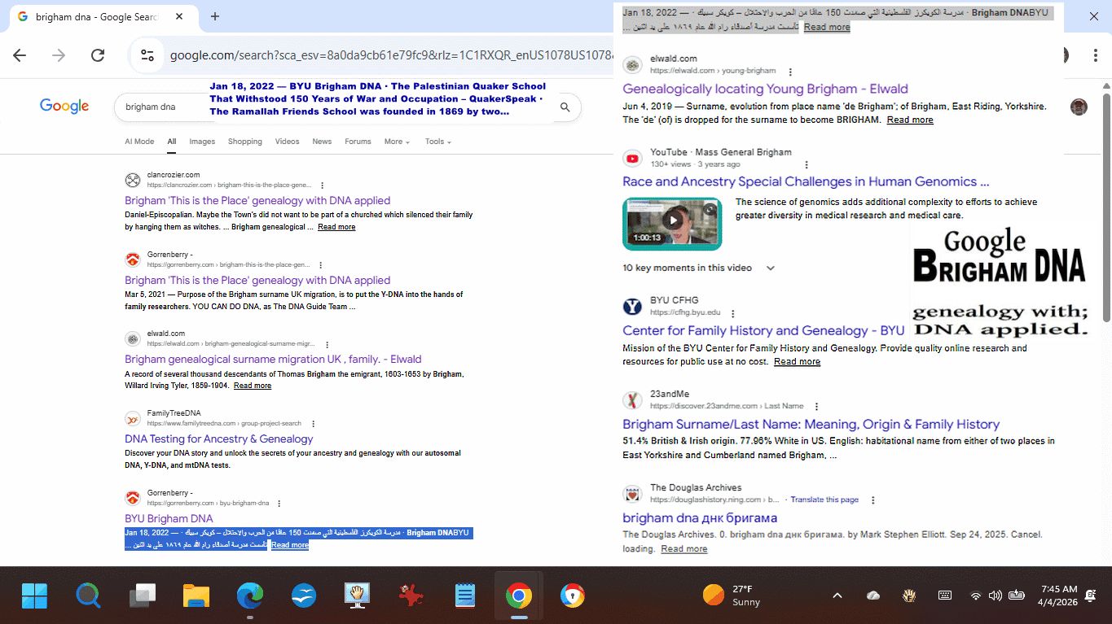Switch to the Images search tab
Viewport: 1112px width, 624px height.
(x=202, y=142)
